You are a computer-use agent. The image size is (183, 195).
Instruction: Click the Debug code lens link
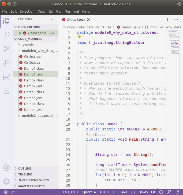100,135
